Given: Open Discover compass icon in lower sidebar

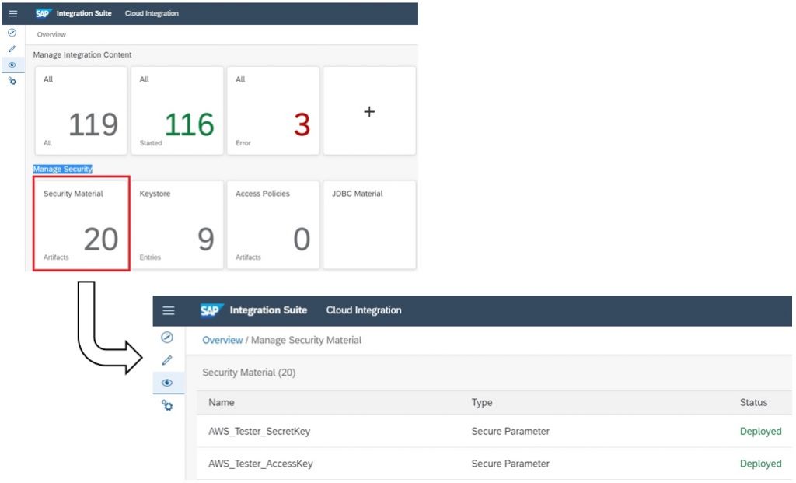Looking at the screenshot, I should point(167,338).
